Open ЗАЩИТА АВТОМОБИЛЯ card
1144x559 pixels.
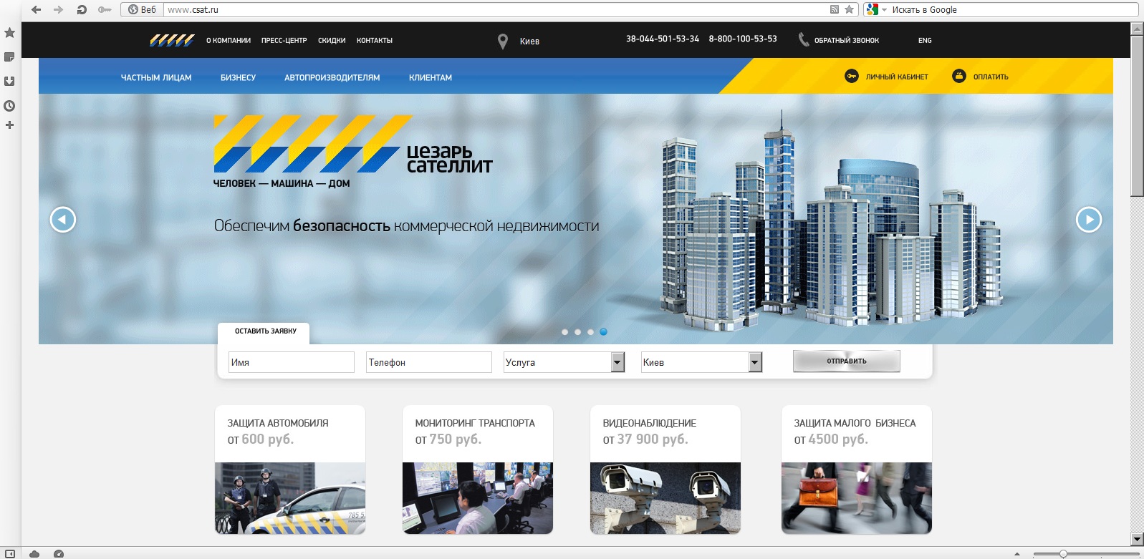click(290, 470)
